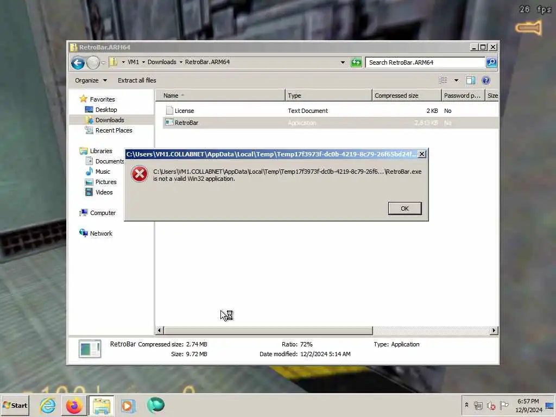Select the License text document

(184, 111)
